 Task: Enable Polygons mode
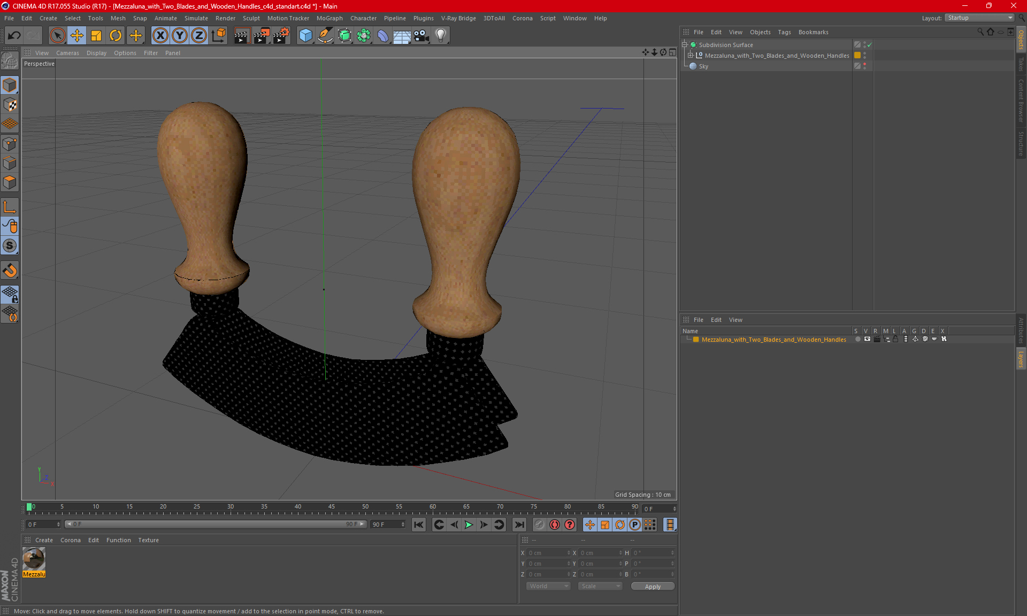click(10, 182)
